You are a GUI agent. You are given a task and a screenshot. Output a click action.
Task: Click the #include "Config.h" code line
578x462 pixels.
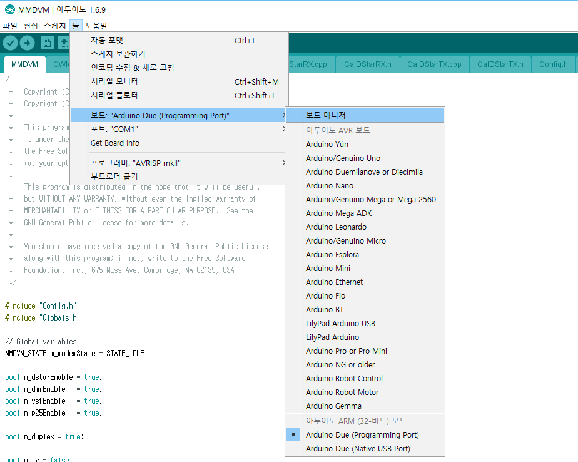tap(41, 306)
